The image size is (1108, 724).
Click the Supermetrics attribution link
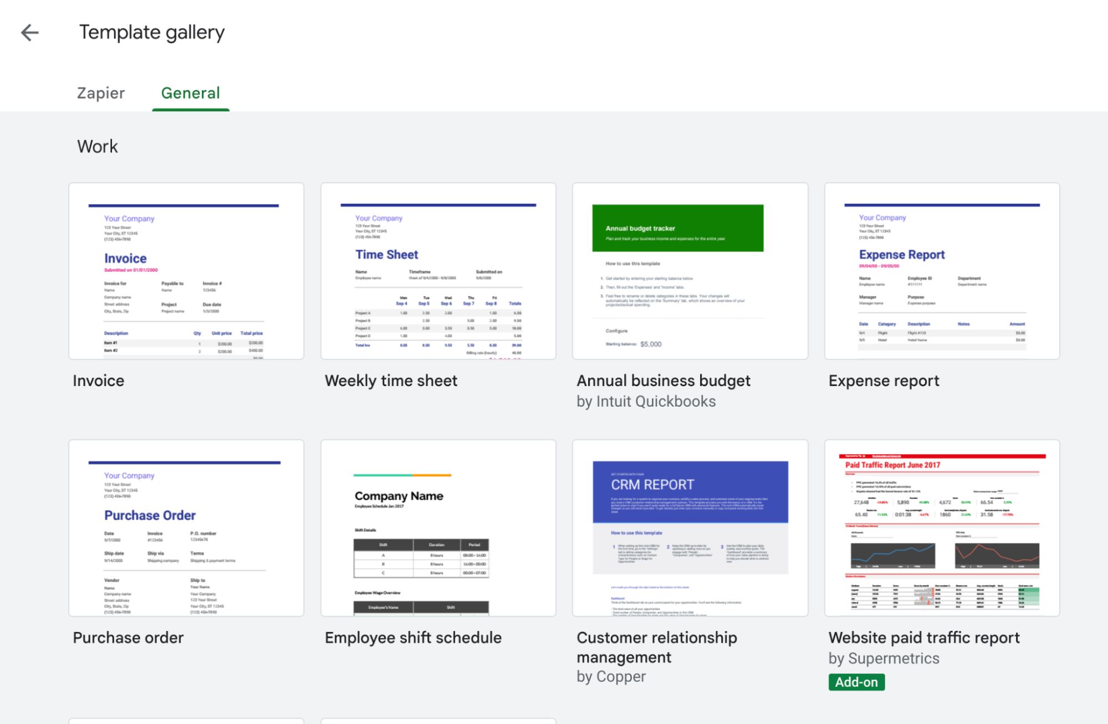click(884, 658)
